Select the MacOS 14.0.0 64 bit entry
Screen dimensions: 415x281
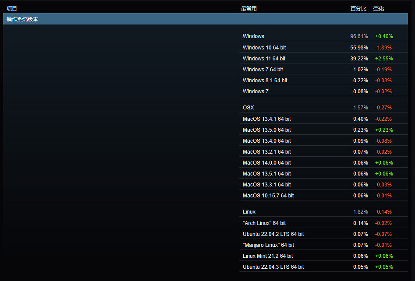pyautogui.click(x=266, y=162)
